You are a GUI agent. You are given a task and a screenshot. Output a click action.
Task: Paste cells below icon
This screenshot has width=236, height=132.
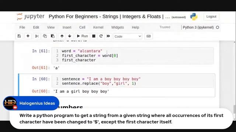(x=53, y=36)
